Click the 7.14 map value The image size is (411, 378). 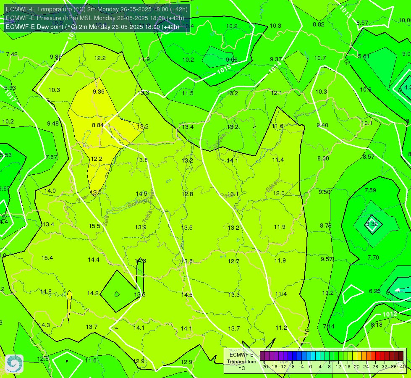tap(329, 326)
